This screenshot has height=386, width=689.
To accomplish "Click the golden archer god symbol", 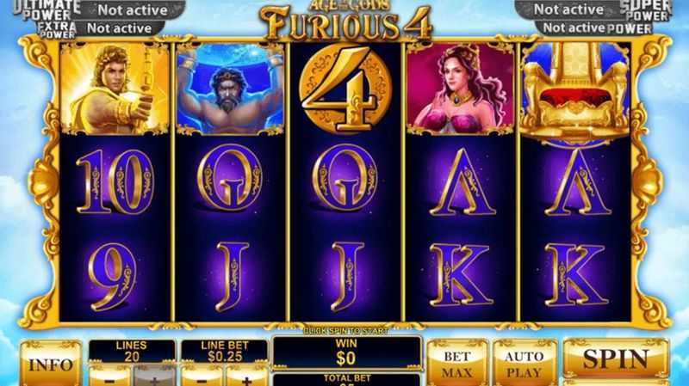I will coord(115,89).
